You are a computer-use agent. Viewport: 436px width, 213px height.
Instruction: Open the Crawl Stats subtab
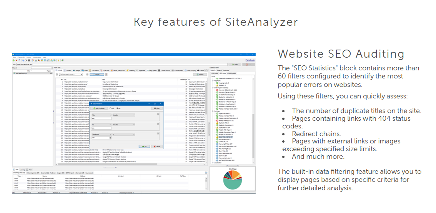point(215,73)
